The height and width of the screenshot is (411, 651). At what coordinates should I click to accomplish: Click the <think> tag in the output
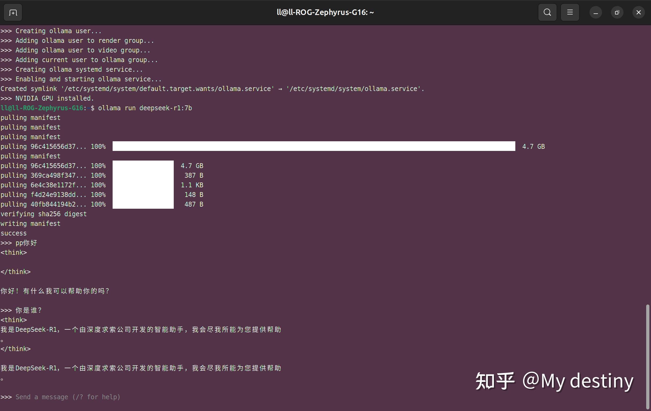[x=14, y=252]
